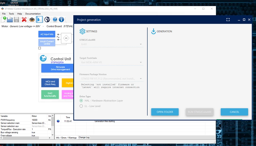This screenshot has height=146, width=256.
Task: Expand the Firmware Package Version dropdown
Action: 111,79
